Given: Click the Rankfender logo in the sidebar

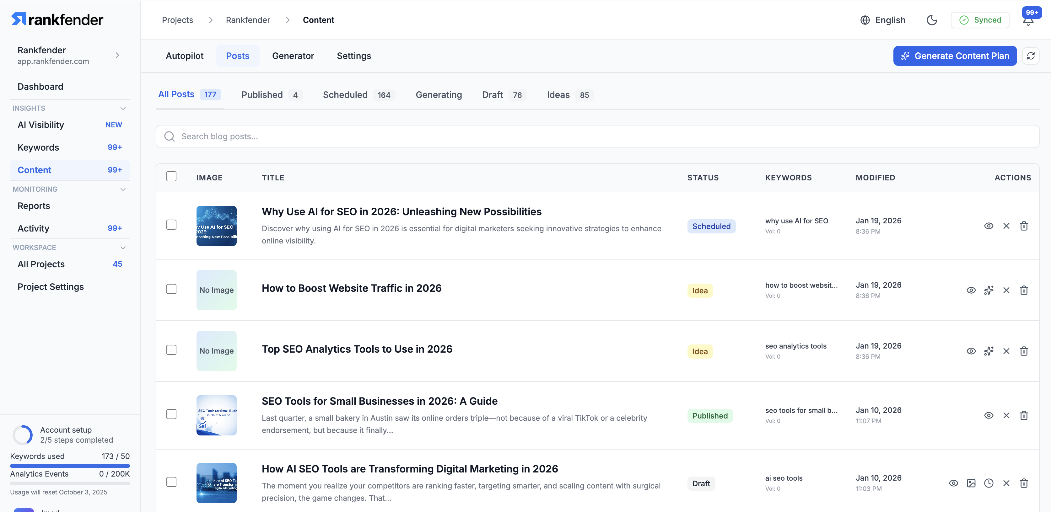Looking at the screenshot, I should click(x=57, y=19).
